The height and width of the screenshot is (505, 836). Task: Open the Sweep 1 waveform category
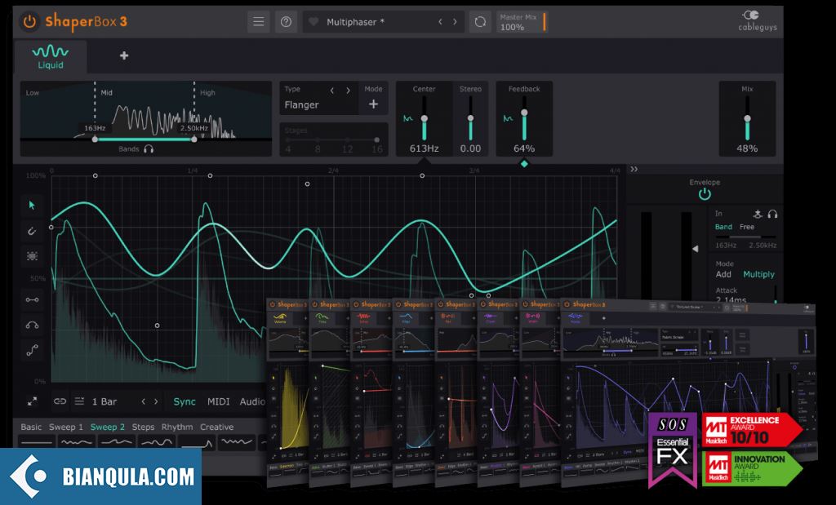click(x=66, y=427)
